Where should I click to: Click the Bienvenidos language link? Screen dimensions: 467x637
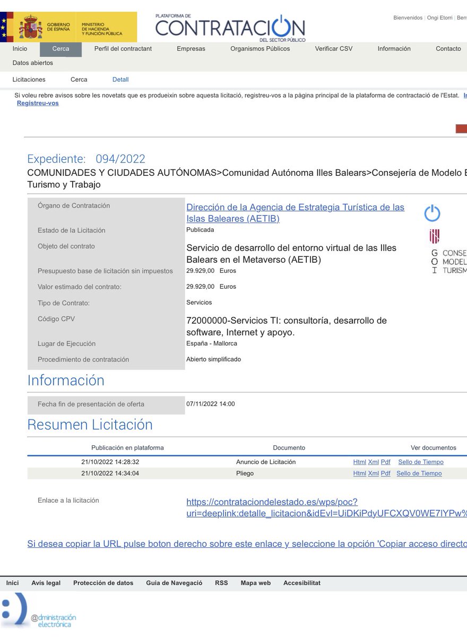(408, 18)
